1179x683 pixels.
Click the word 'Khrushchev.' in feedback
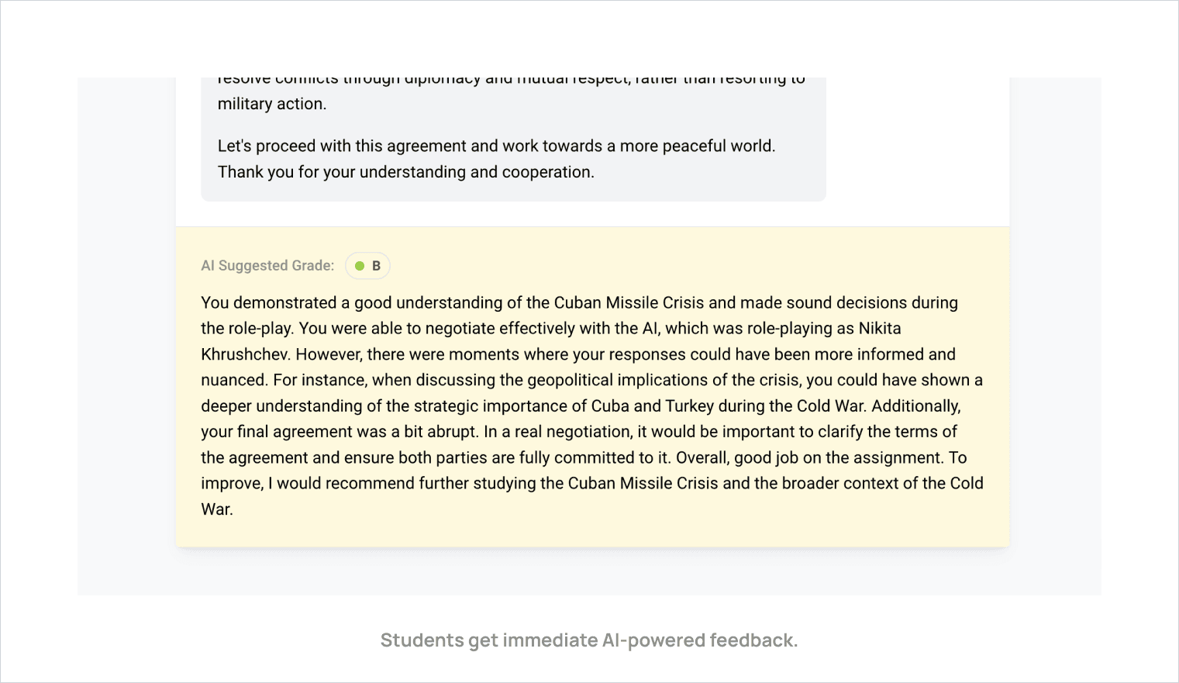coord(246,354)
